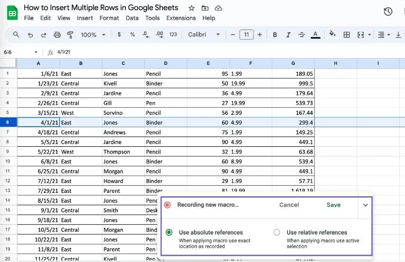Open the File menu

coord(29,18)
